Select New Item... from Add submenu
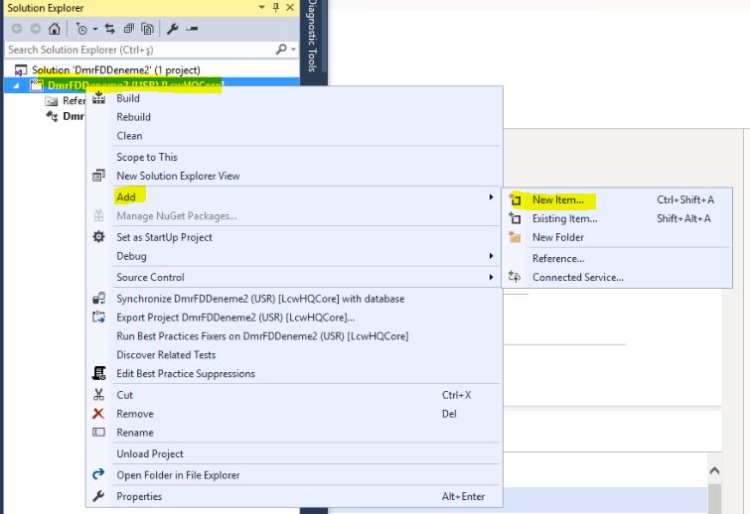Screen dimensions: 750x514 [x=557, y=199]
